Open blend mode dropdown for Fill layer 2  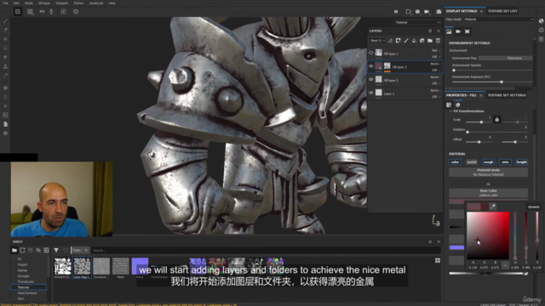(436, 77)
